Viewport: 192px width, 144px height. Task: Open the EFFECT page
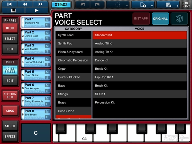point(10,137)
